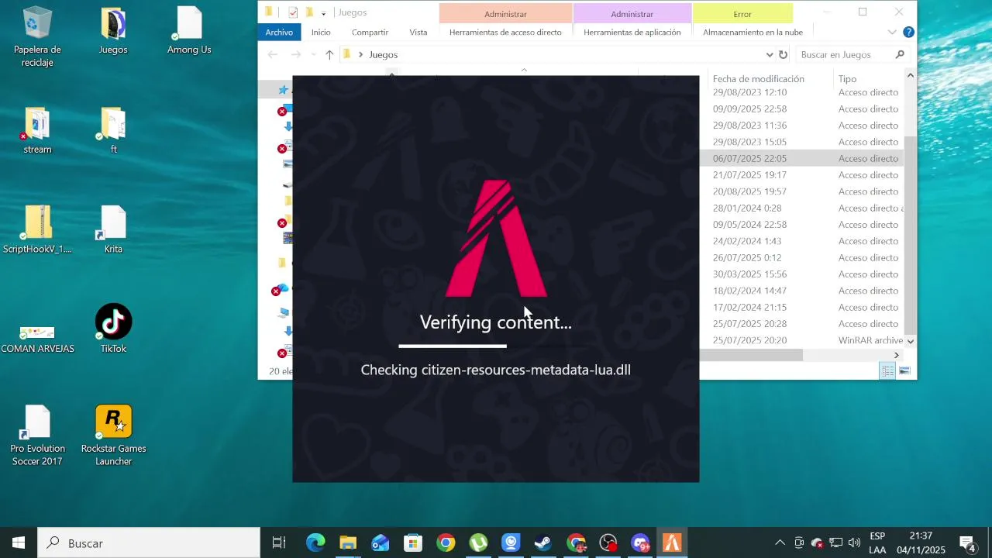Expand the Explorer ribbon chevron

point(892,33)
